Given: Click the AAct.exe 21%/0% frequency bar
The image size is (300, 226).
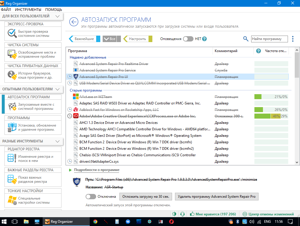Looking at the screenshot, I should (x=271, y=97).
